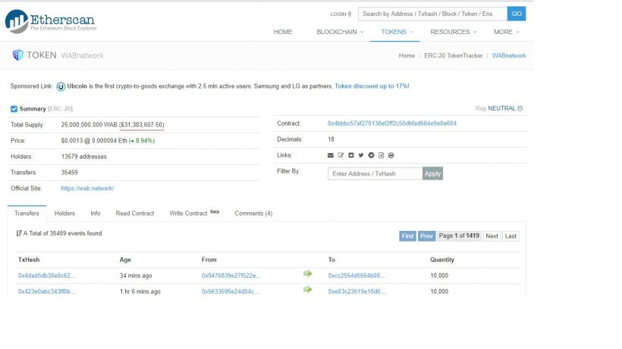
Task: Expand the MORE dropdown menu
Action: tap(507, 32)
